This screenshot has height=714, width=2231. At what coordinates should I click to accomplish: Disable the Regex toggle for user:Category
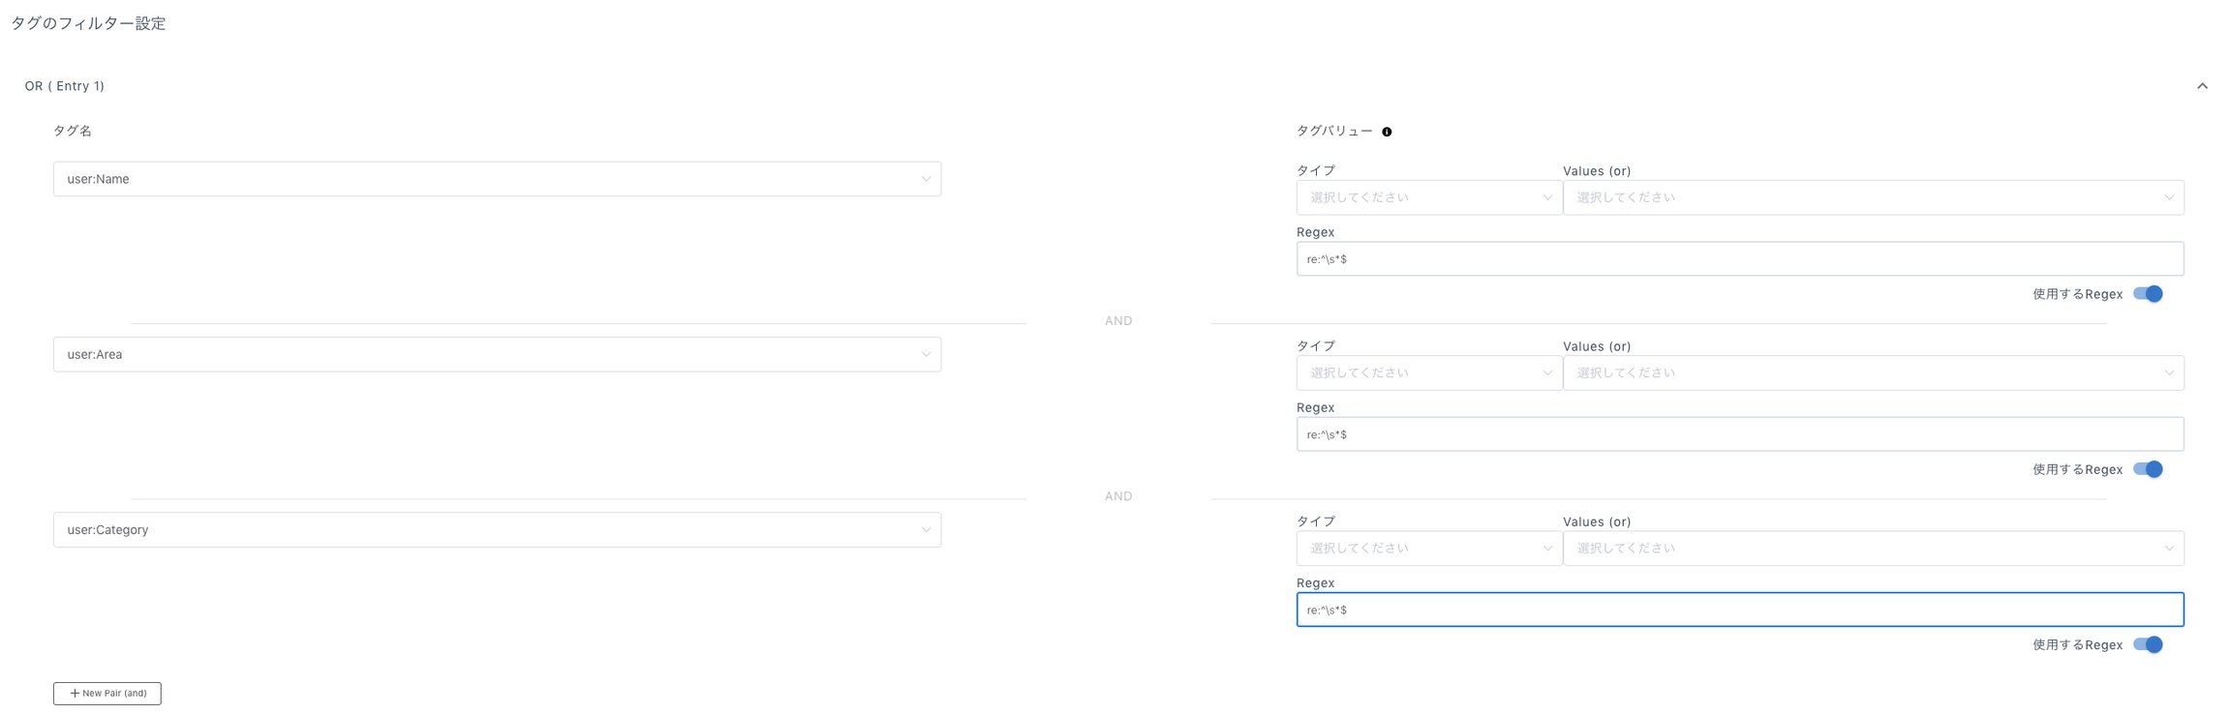click(2148, 644)
